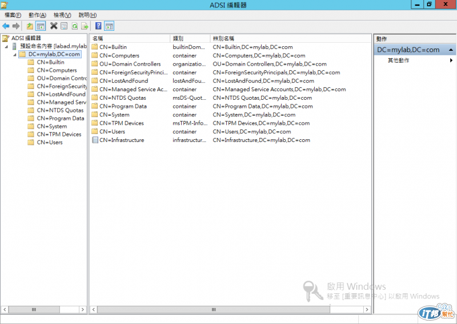Select CN=TPM Devices in the left tree
457x324 pixels.
pyautogui.click(x=59, y=134)
